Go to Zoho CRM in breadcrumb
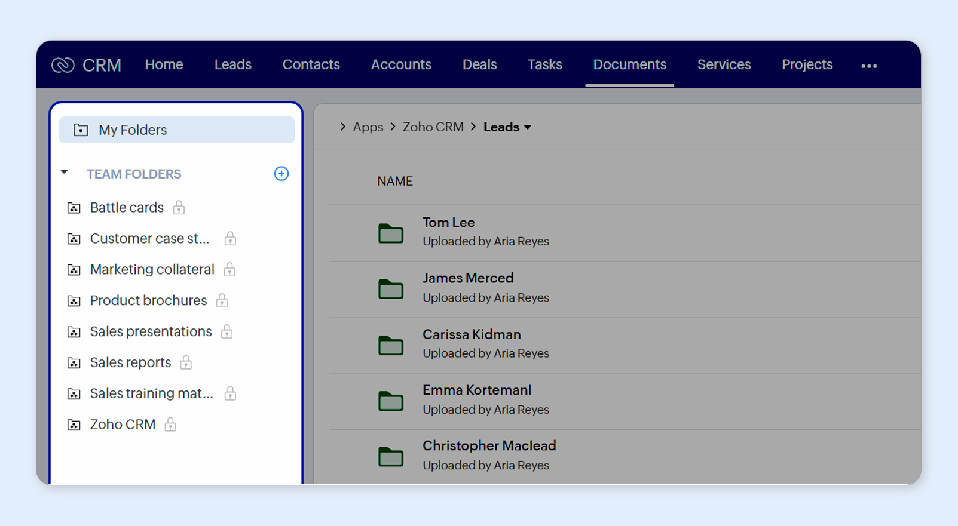Viewport: 958px width, 526px height. tap(433, 127)
